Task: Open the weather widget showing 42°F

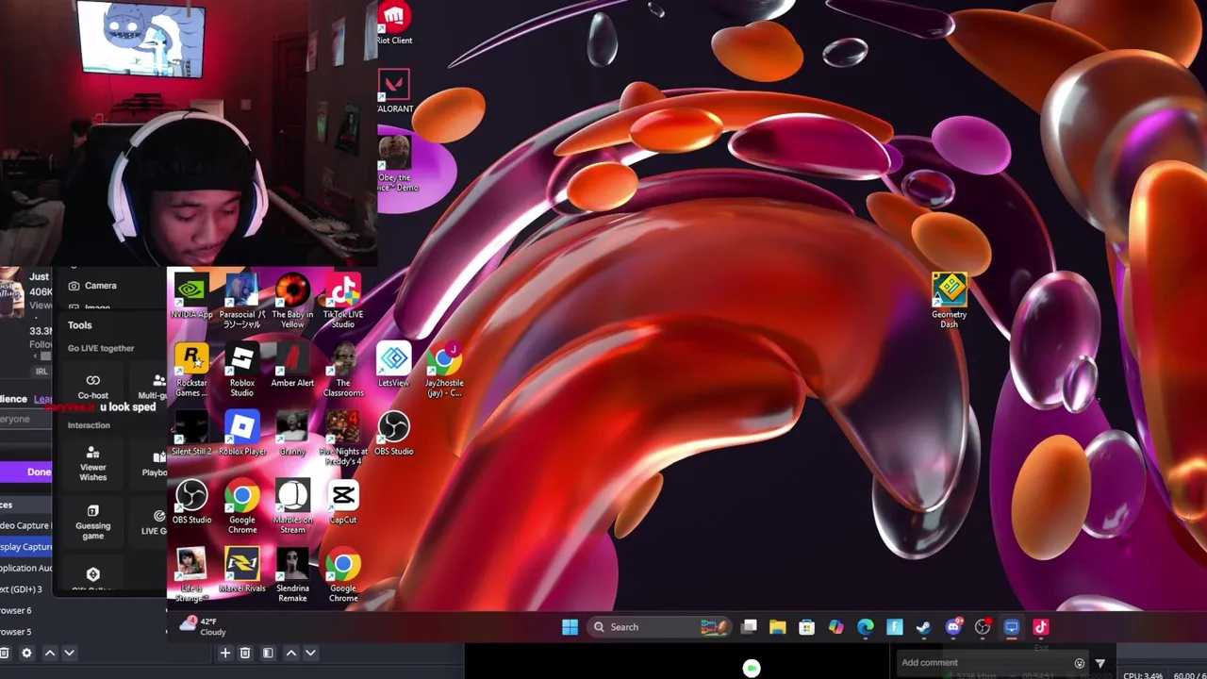Action: [205, 626]
